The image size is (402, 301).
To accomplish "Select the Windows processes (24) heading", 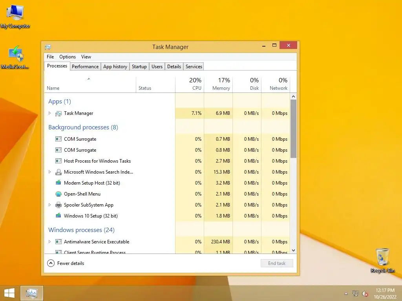I will 81,230.
